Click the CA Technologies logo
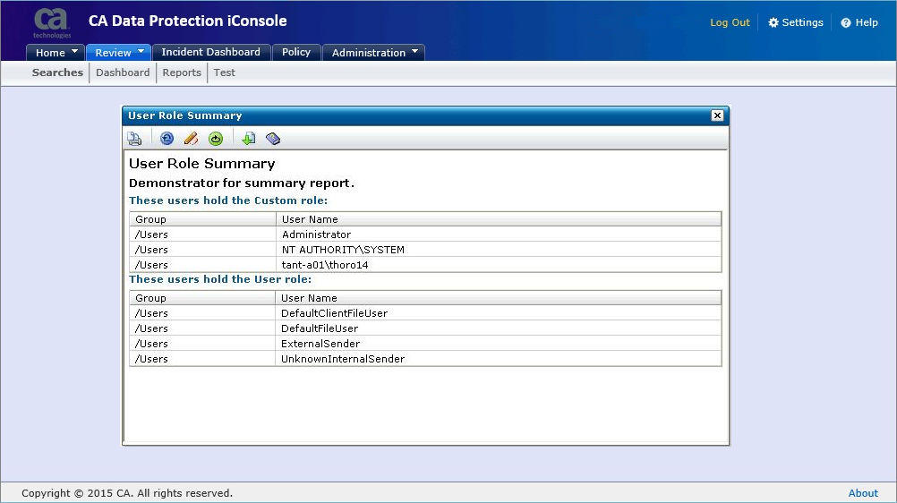 tap(52, 23)
